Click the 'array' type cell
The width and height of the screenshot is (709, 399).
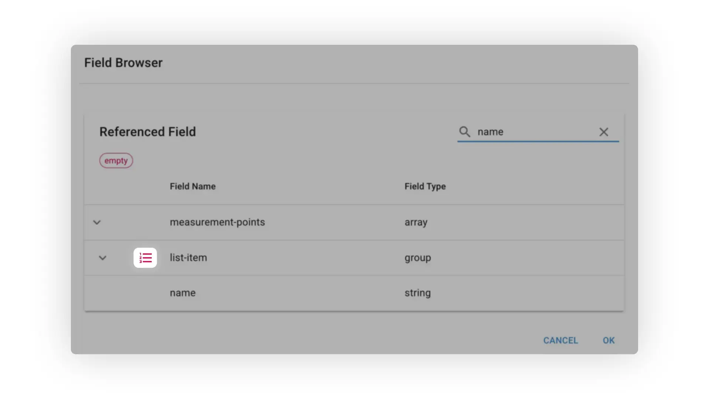tap(416, 222)
